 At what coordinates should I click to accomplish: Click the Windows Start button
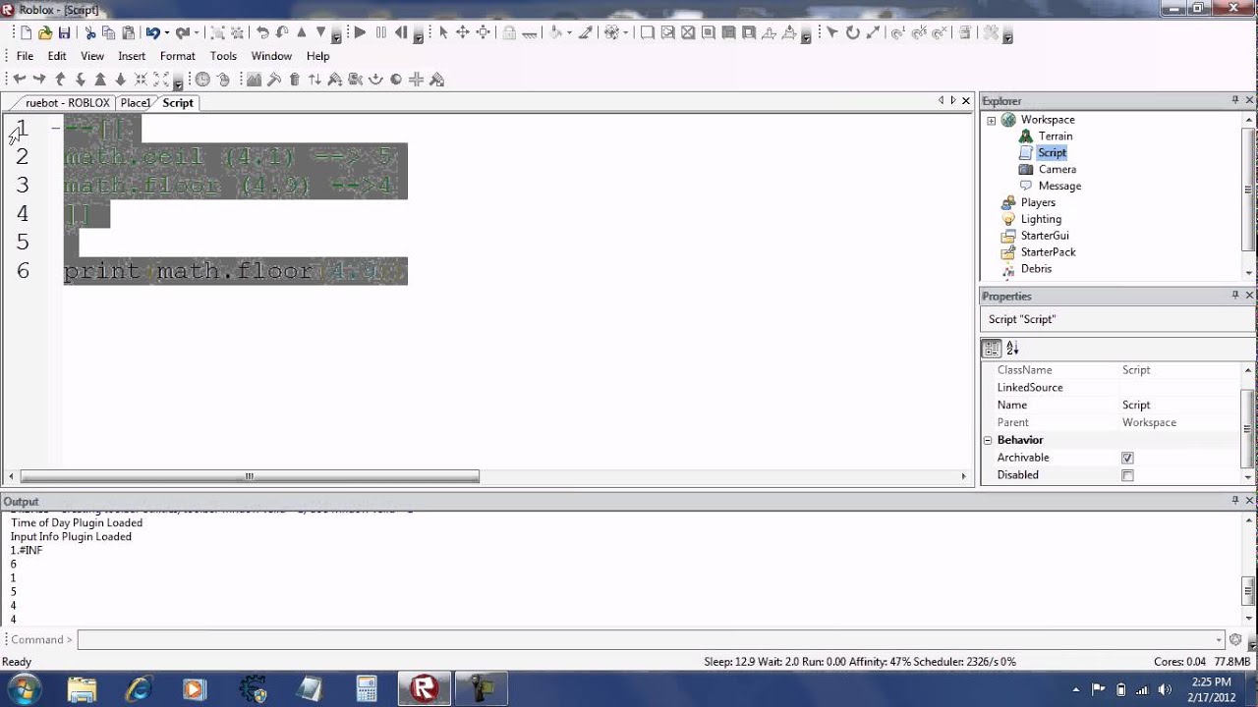tap(24, 688)
